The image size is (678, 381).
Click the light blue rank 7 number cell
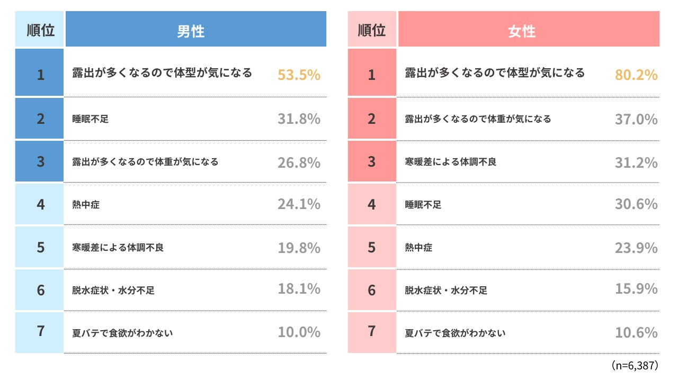pos(40,332)
